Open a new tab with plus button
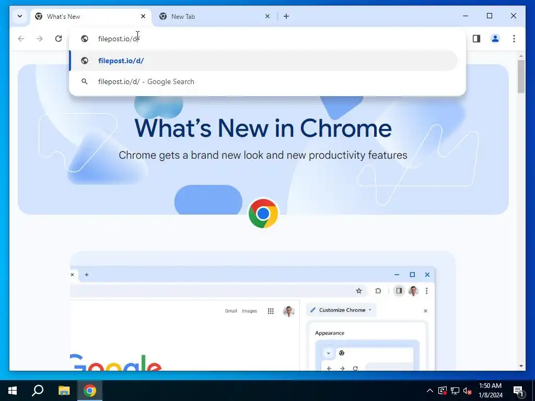The width and height of the screenshot is (535, 401). (286, 16)
